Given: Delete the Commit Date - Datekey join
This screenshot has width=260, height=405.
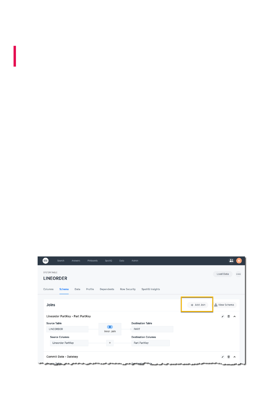Looking at the screenshot, I should (228, 357).
